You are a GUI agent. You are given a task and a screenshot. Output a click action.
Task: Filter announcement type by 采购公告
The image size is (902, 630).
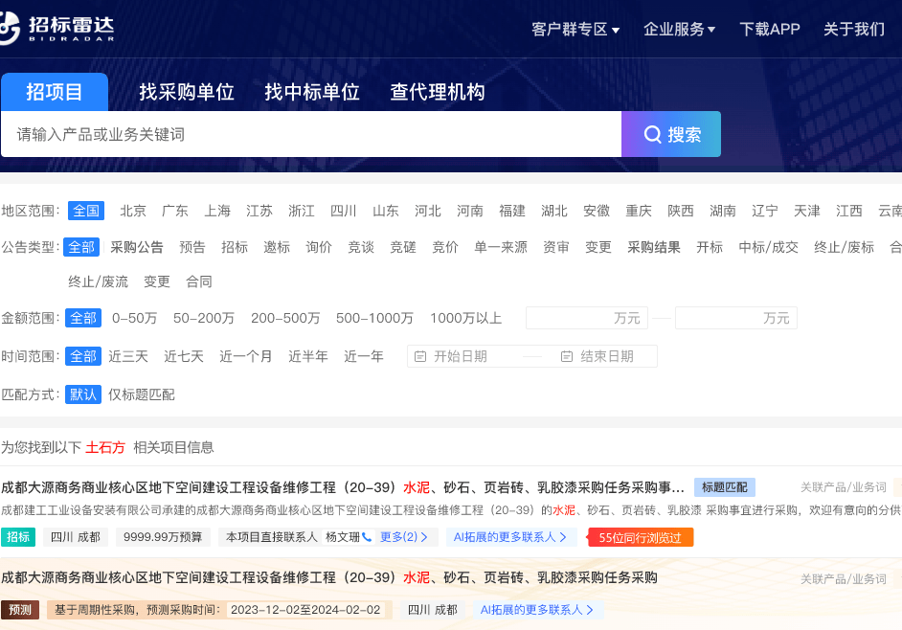click(137, 247)
